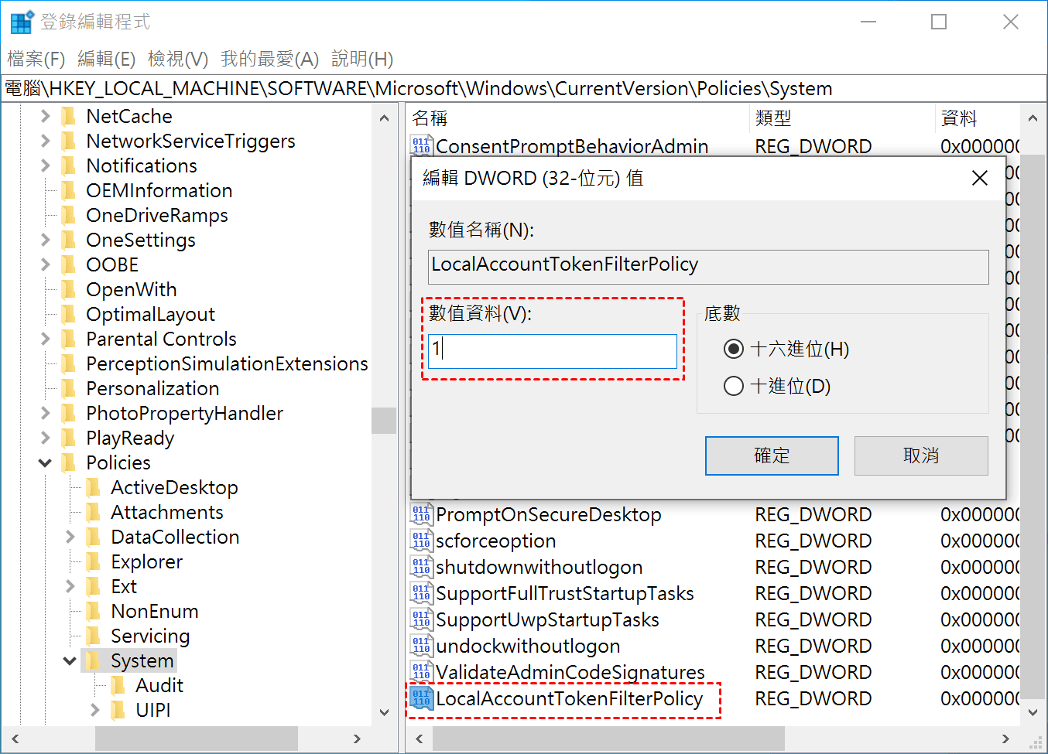Select the 十六進位(H) hexadecimal radio button
The image size is (1048, 754).
coord(734,349)
